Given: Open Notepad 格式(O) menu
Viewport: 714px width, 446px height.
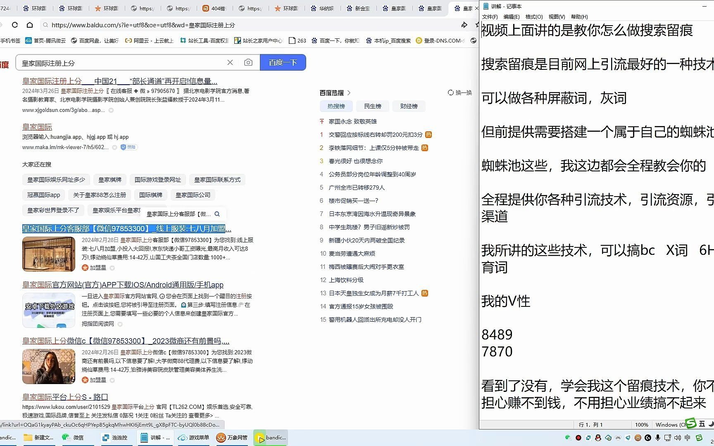Looking at the screenshot, I should [x=534, y=17].
